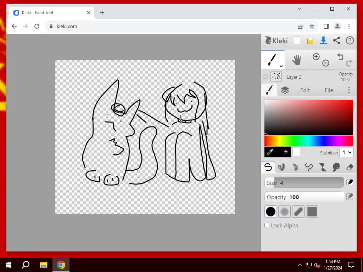Viewport: 363px width, 272px height.
Task: Open the brush settings tab
Action: (x=269, y=90)
